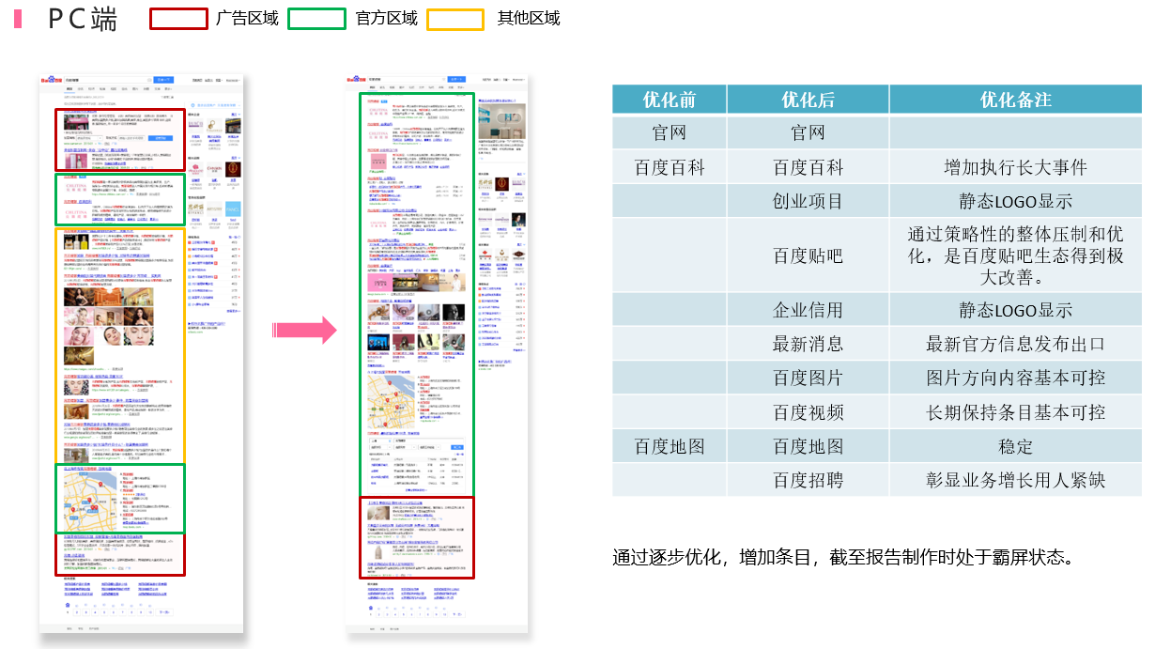Click the 其他区域 legend label
The image size is (1155, 649).
click(528, 19)
